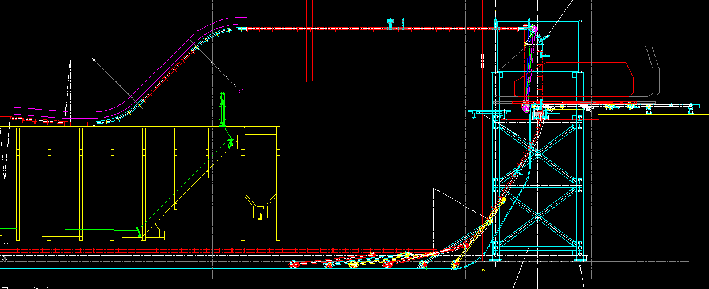The image size is (709, 289).
Task: Pick the small yellow square node atop tower
Action: (x=525, y=44)
